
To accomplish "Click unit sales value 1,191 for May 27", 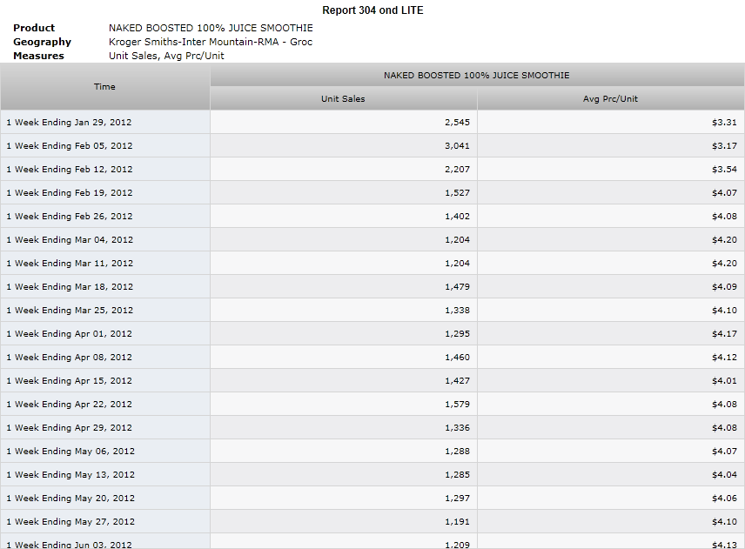I will (x=457, y=522).
